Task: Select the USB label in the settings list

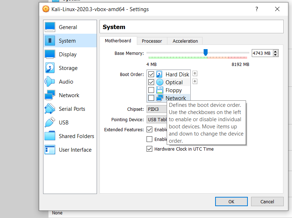Action: tap(64, 123)
